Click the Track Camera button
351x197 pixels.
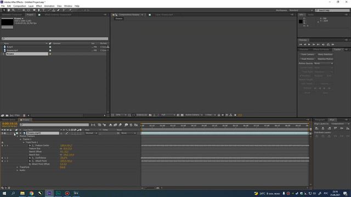pyautogui.click(x=307, y=55)
